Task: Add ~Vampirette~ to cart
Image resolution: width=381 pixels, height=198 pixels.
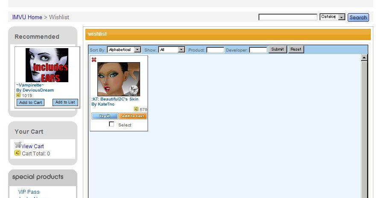Action: pyautogui.click(x=31, y=103)
